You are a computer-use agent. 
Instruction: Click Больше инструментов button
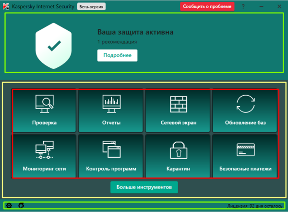coord(144,187)
